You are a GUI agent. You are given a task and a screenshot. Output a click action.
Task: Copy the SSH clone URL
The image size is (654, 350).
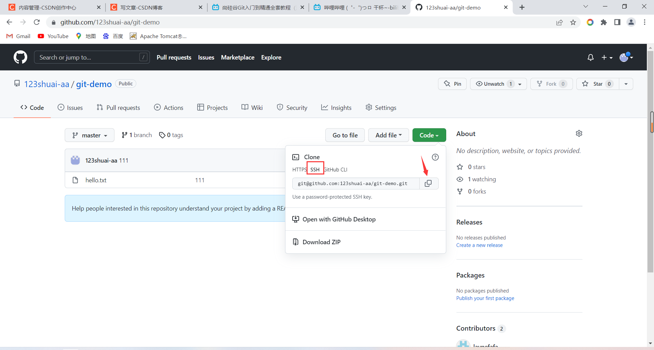429,183
